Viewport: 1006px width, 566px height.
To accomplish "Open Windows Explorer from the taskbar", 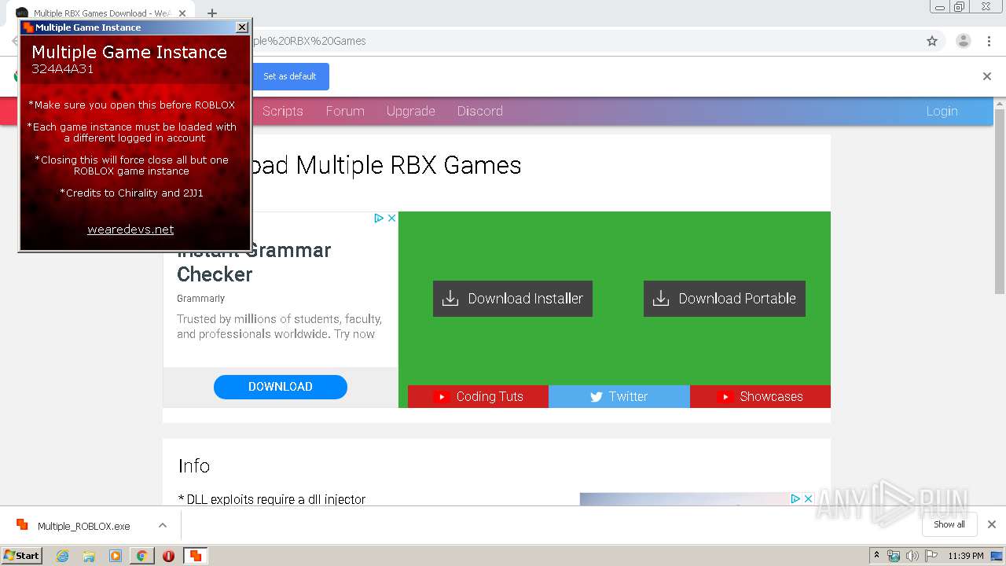I will pos(89,556).
